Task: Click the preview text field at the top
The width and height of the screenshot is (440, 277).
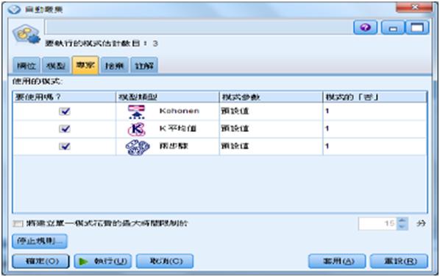Action: [x=198, y=27]
